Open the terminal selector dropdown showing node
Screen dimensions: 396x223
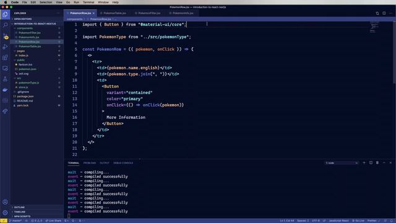[x=341, y=163]
